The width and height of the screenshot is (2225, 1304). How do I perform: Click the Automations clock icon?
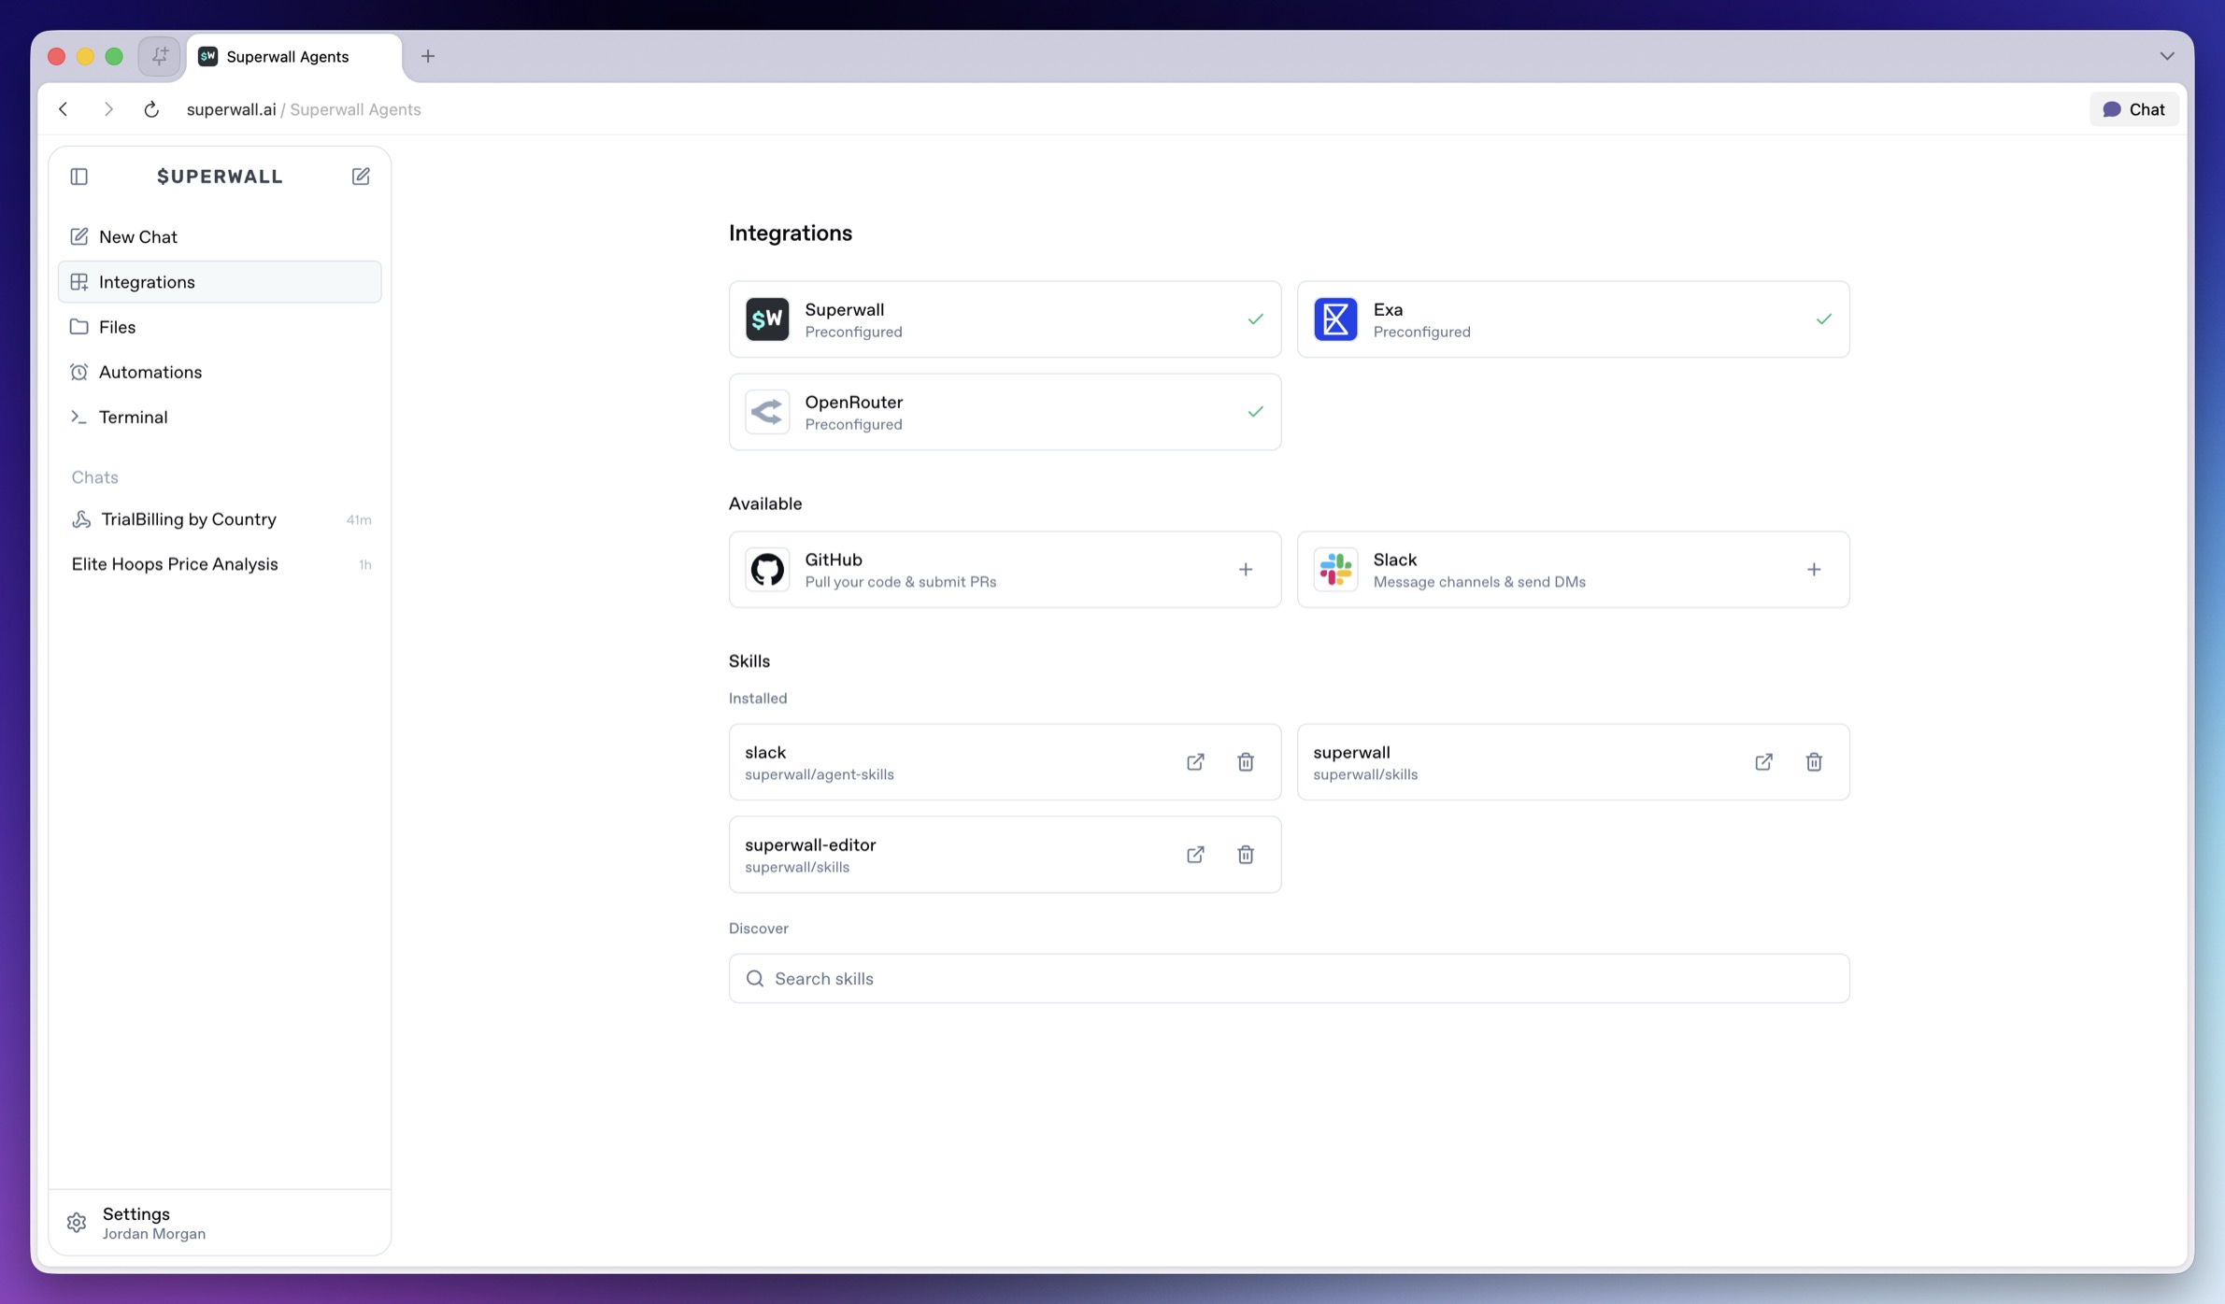coord(78,372)
